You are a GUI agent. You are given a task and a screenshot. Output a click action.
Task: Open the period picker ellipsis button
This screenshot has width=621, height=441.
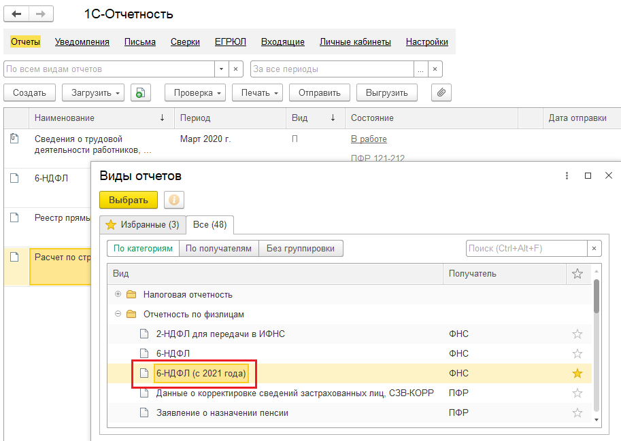pyautogui.click(x=420, y=69)
